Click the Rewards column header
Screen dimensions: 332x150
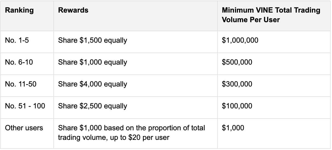pyautogui.click(x=73, y=10)
